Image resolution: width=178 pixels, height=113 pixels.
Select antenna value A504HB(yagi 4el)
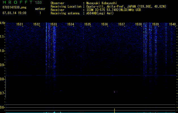(x=100, y=13)
